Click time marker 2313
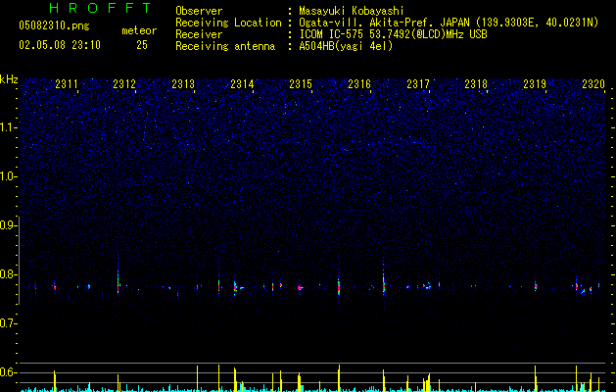Image resolution: width=616 pixels, height=392 pixels. pos(183,84)
